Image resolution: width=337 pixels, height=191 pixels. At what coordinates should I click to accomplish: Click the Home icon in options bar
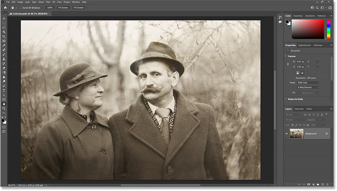pyautogui.click(x=4, y=8)
